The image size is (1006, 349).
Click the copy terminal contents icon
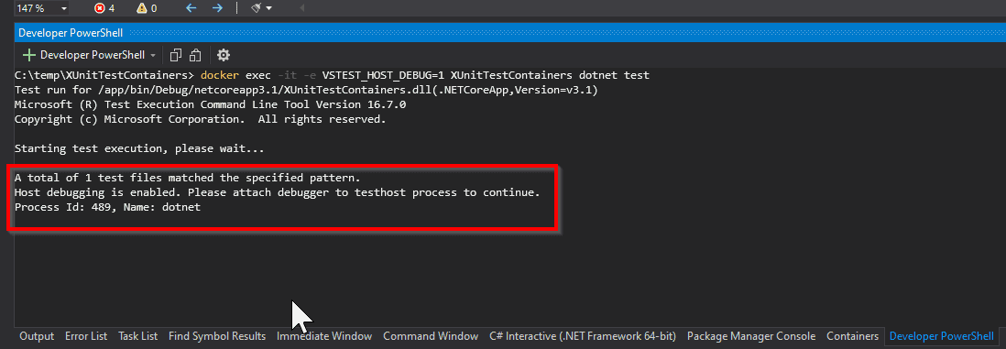176,55
